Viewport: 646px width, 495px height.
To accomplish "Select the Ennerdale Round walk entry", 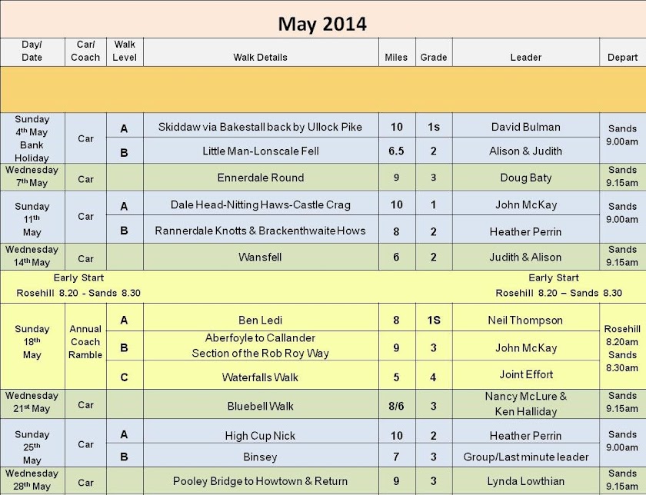I will 260,178.
